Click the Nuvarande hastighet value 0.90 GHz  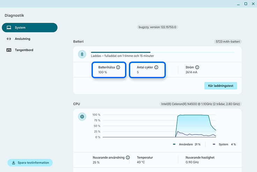[x=192, y=162]
